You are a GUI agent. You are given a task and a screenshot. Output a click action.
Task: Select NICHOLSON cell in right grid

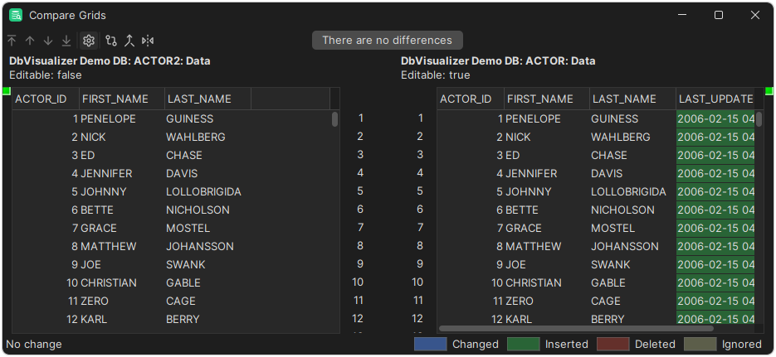click(633, 210)
